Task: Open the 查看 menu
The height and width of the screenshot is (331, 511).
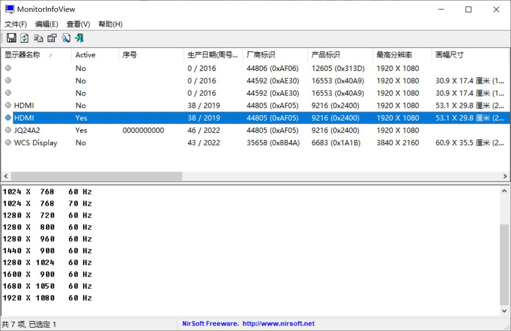Action: [x=77, y=24]
